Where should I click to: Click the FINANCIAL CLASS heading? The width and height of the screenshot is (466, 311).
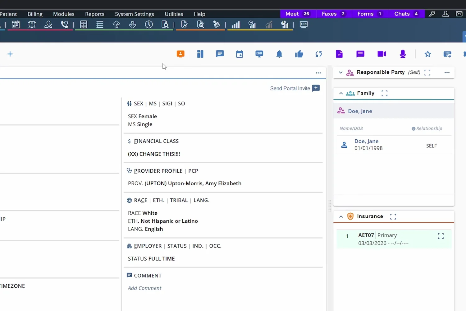(x=156, y=141)
